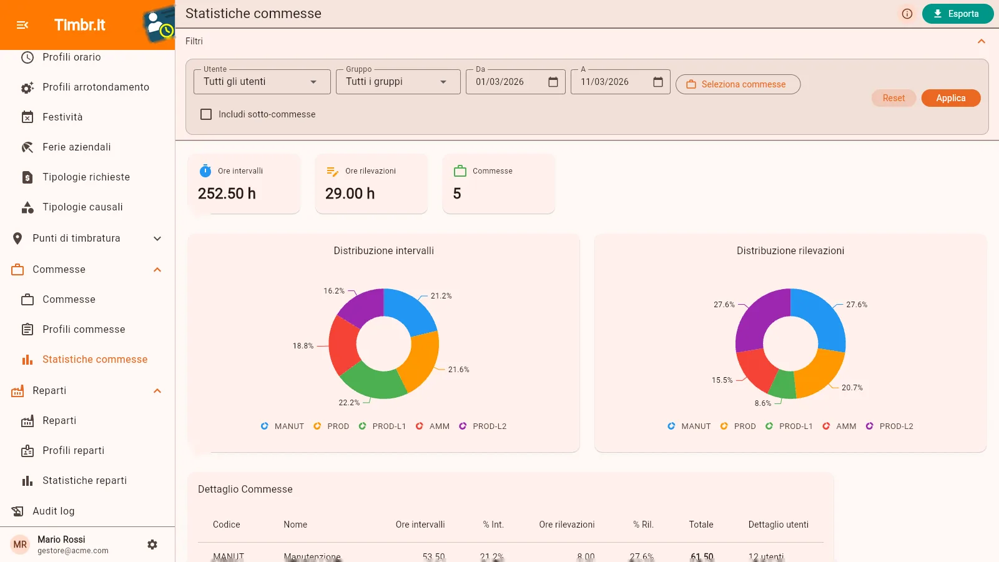Click the Timbr.It logo
The width and height of the screenshot is (999, 562).
click(80, 25)
